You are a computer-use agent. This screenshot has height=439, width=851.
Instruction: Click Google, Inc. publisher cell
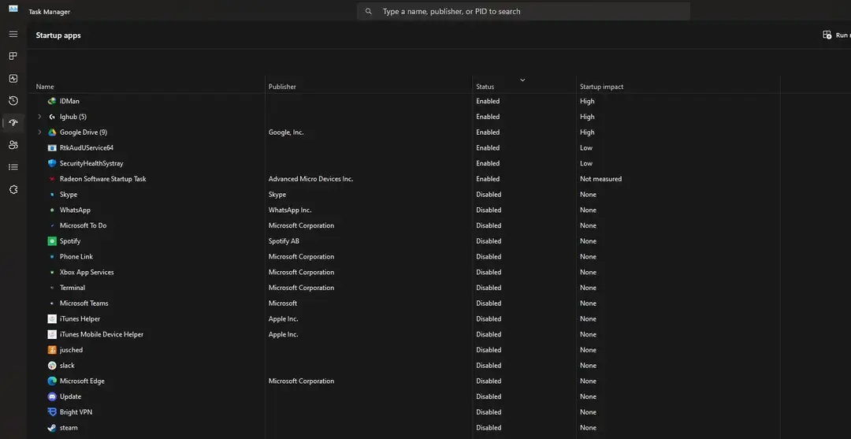pos(286,132)
